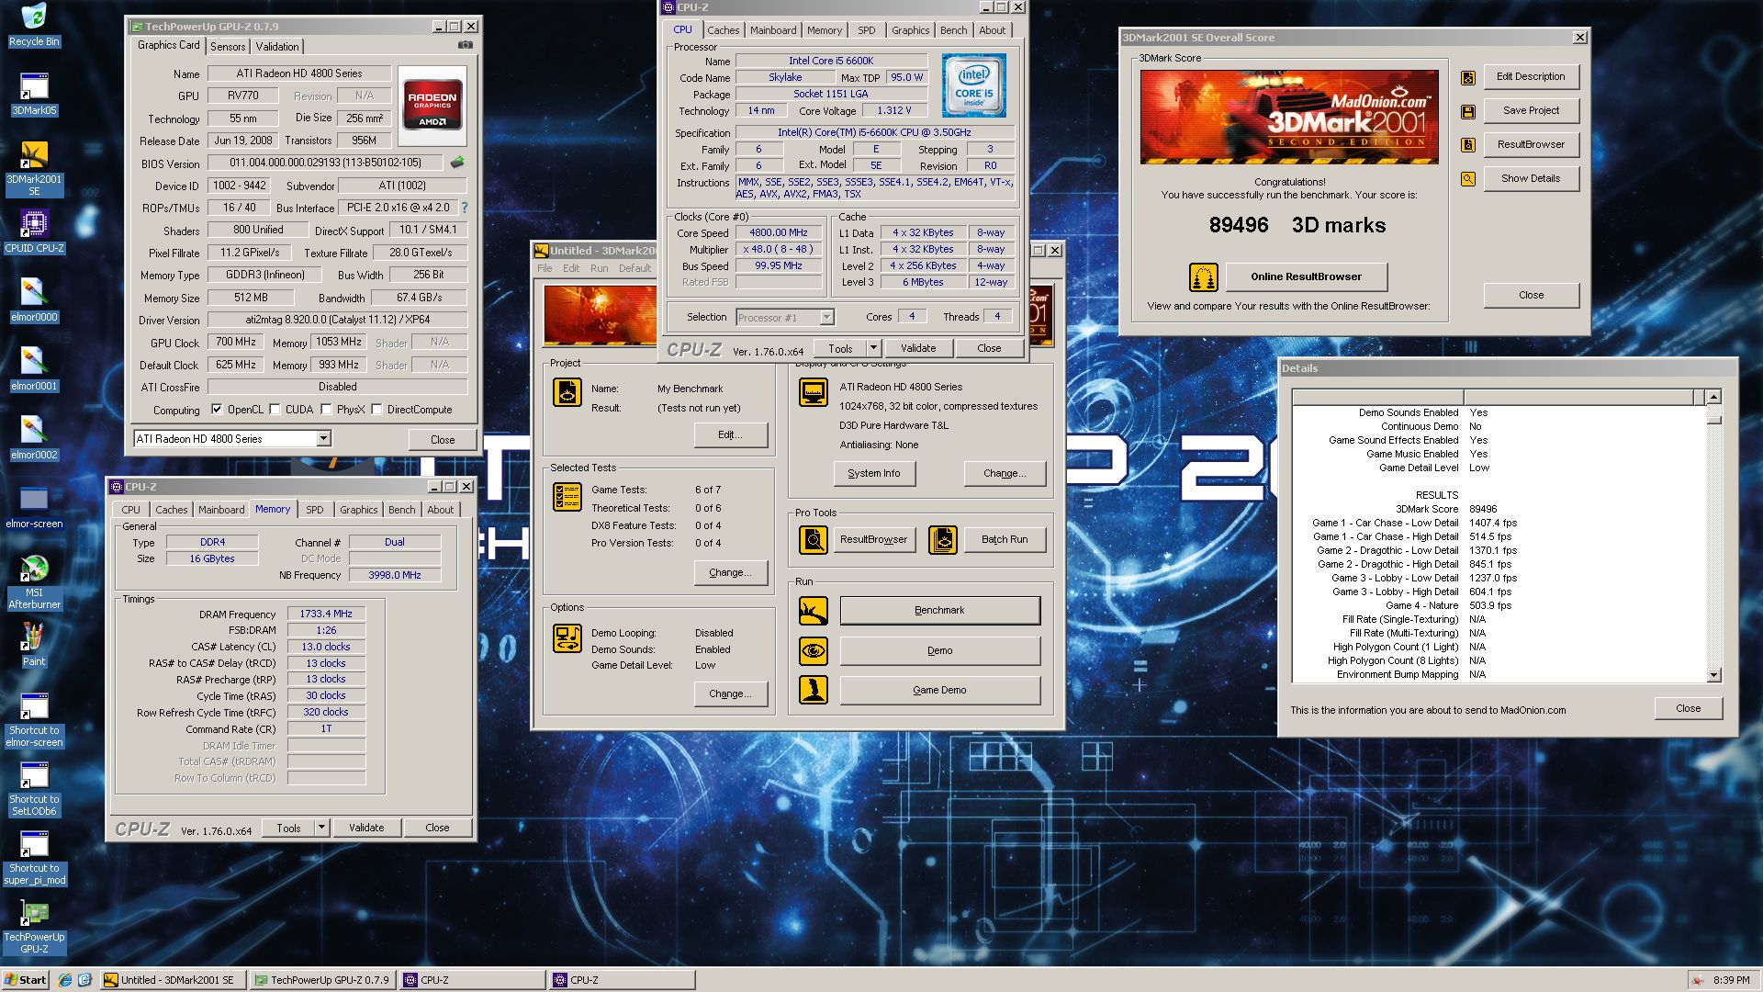The width and height of the screenshot is (1763, 992).
Task: Click the up arrow of Details scrollbar
Action: (1713, 397)
